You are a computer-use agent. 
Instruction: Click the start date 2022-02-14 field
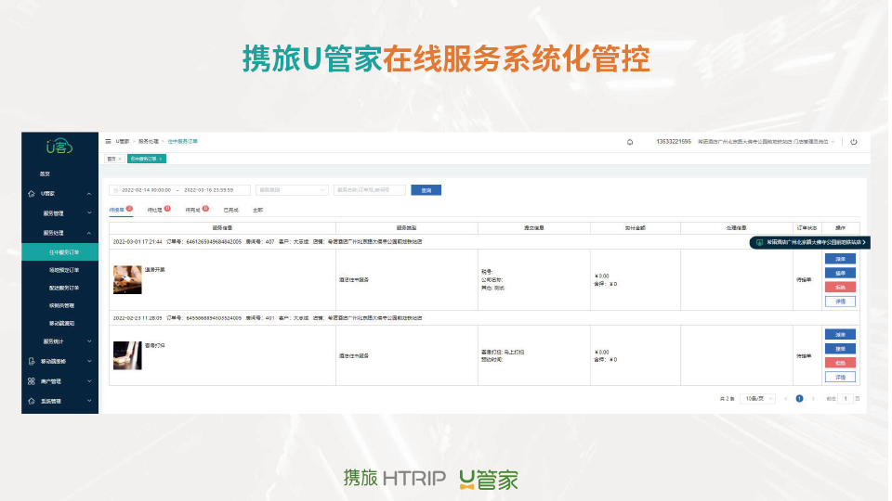tap(146, 190)
